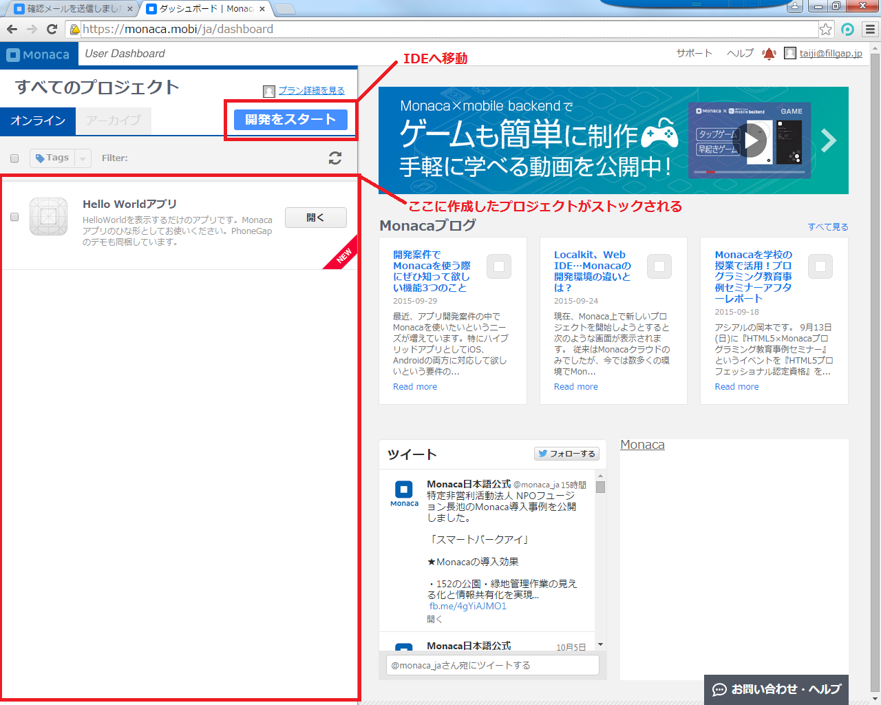The width and height of the screenshot is (881, 705).
Task: Open お問い合わせ・ヘルプ chat button
Action: [776, 689]
